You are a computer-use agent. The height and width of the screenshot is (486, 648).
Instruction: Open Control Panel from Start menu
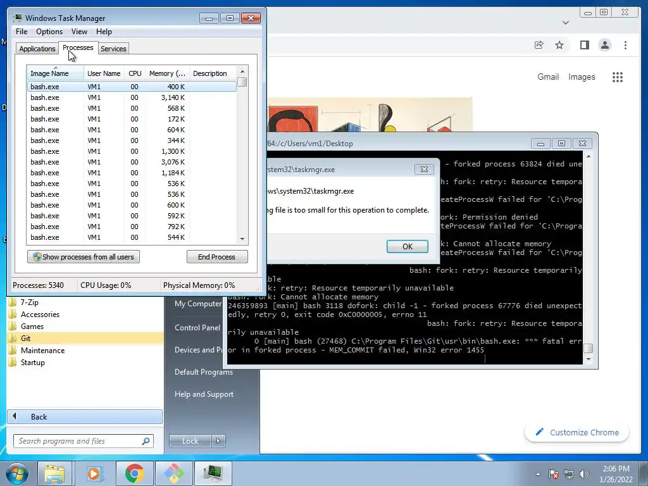197,327
